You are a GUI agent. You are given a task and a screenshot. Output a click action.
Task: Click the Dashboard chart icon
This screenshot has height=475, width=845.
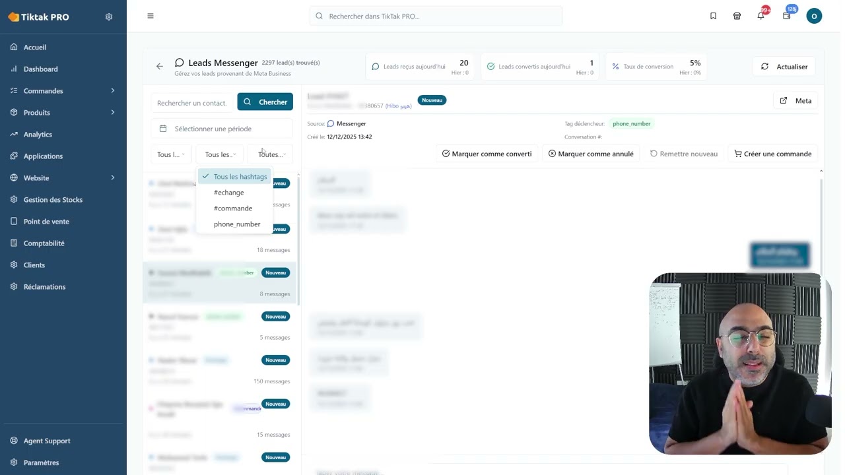14,69
